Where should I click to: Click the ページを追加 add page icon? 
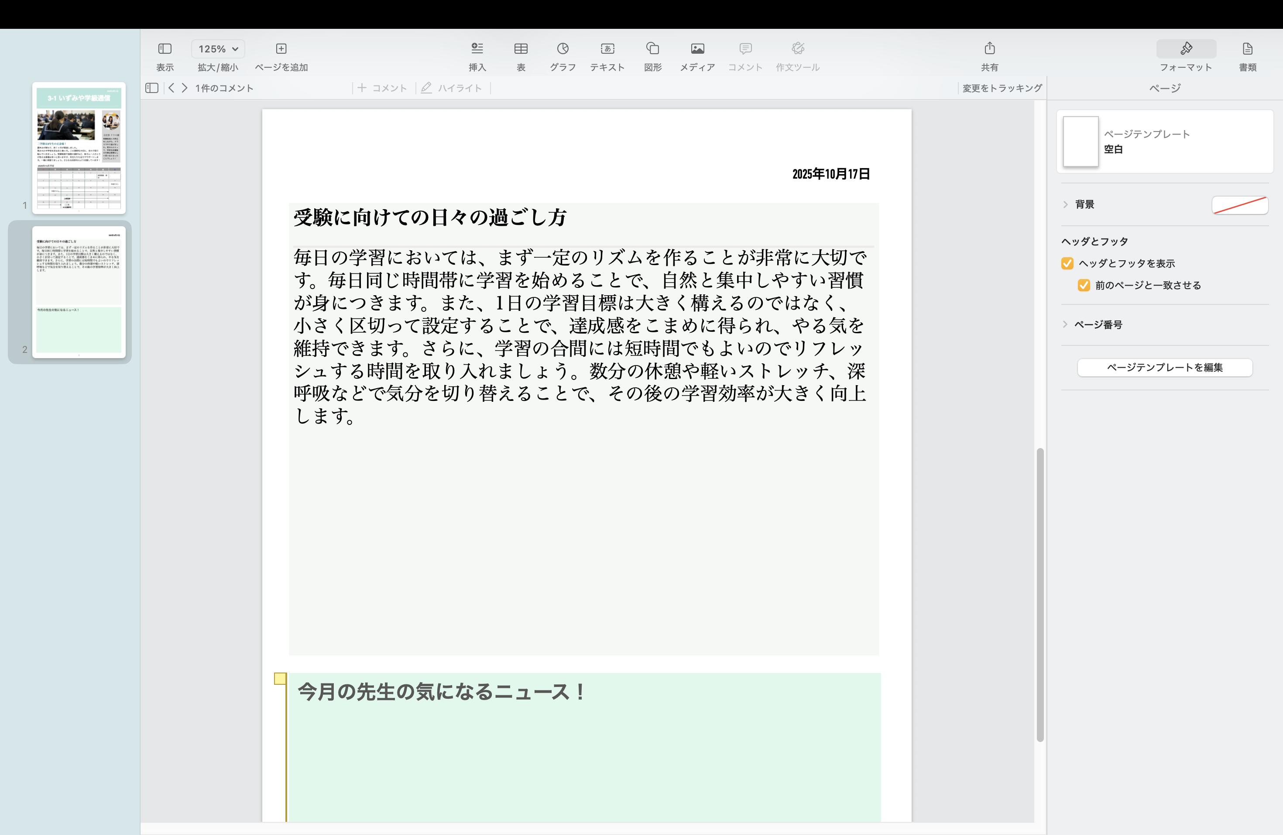coord(281,49)
